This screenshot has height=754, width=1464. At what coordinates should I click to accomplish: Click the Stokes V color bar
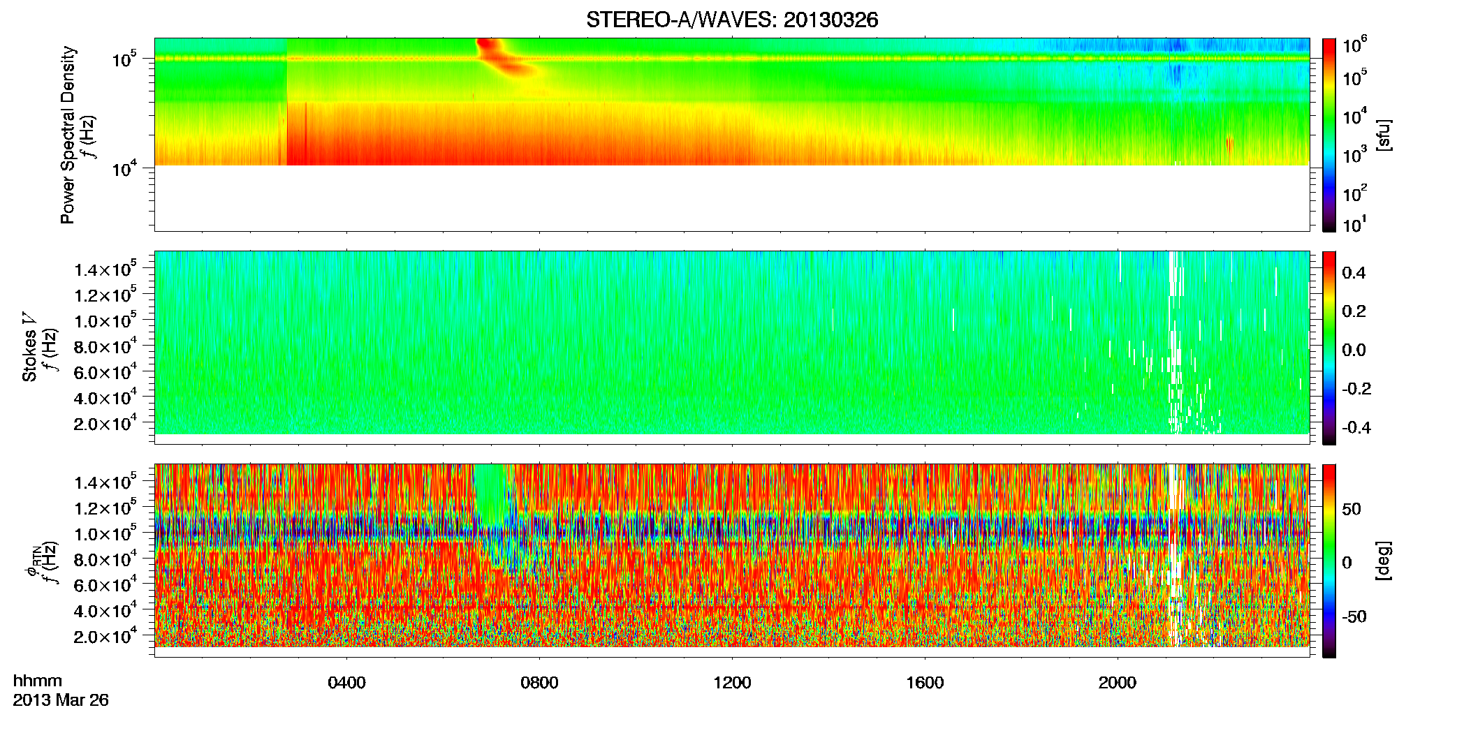(1328, 348)
